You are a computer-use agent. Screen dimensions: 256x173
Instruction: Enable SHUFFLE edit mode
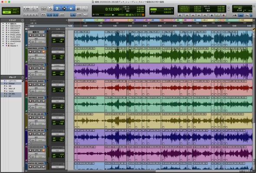pyautogui.click(x=7, y=10)
